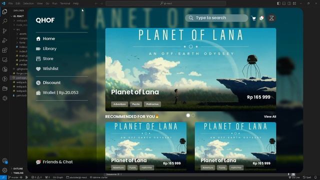
Task: Open the Edit menu in VS Code
Action: pyautogui.click(x=18, y=3)
